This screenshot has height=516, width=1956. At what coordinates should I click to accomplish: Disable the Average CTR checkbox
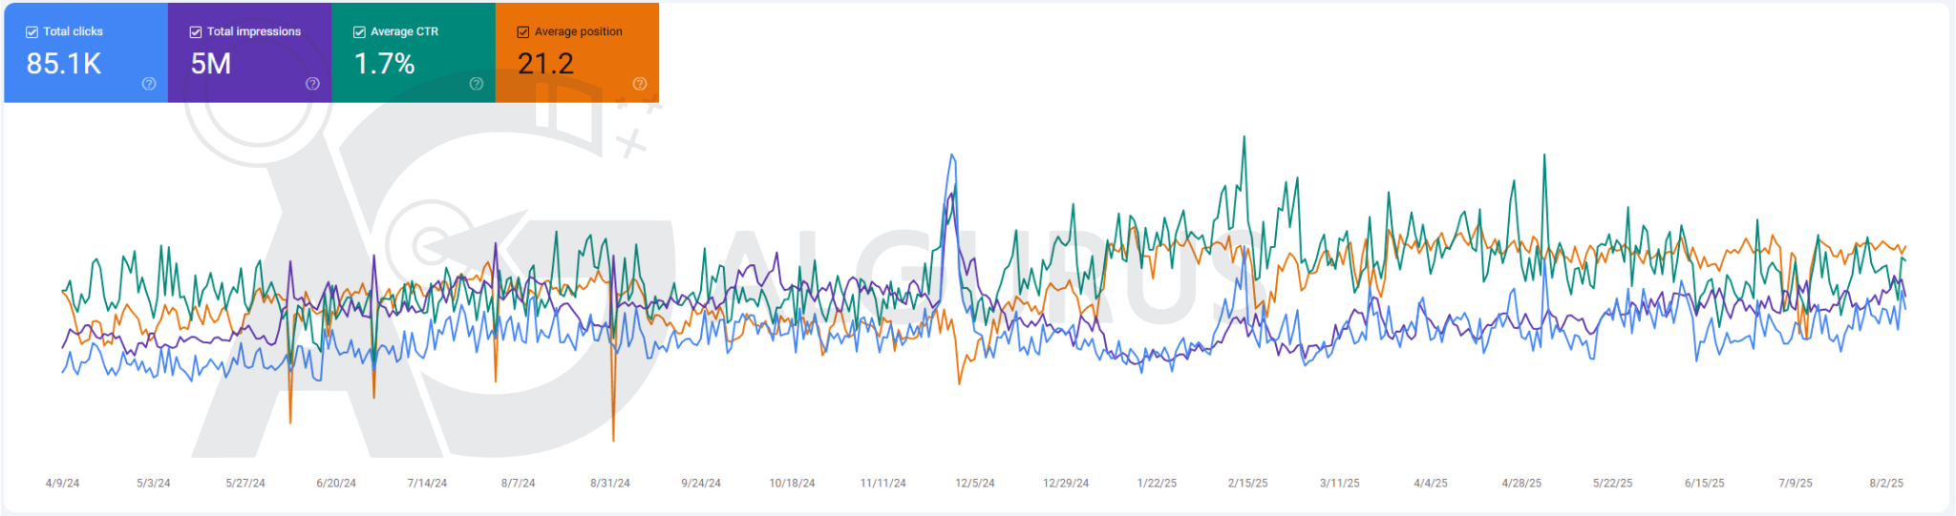pos(359,32)
